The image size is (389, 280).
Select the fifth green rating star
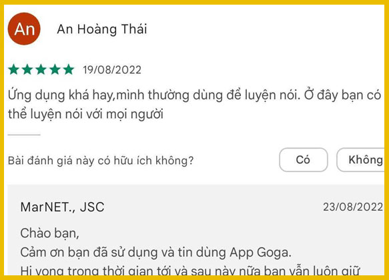click(69, 69)
